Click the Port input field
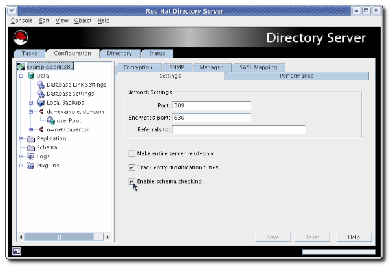 point(211,105)
